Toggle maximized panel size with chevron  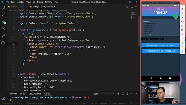(132, 94)
